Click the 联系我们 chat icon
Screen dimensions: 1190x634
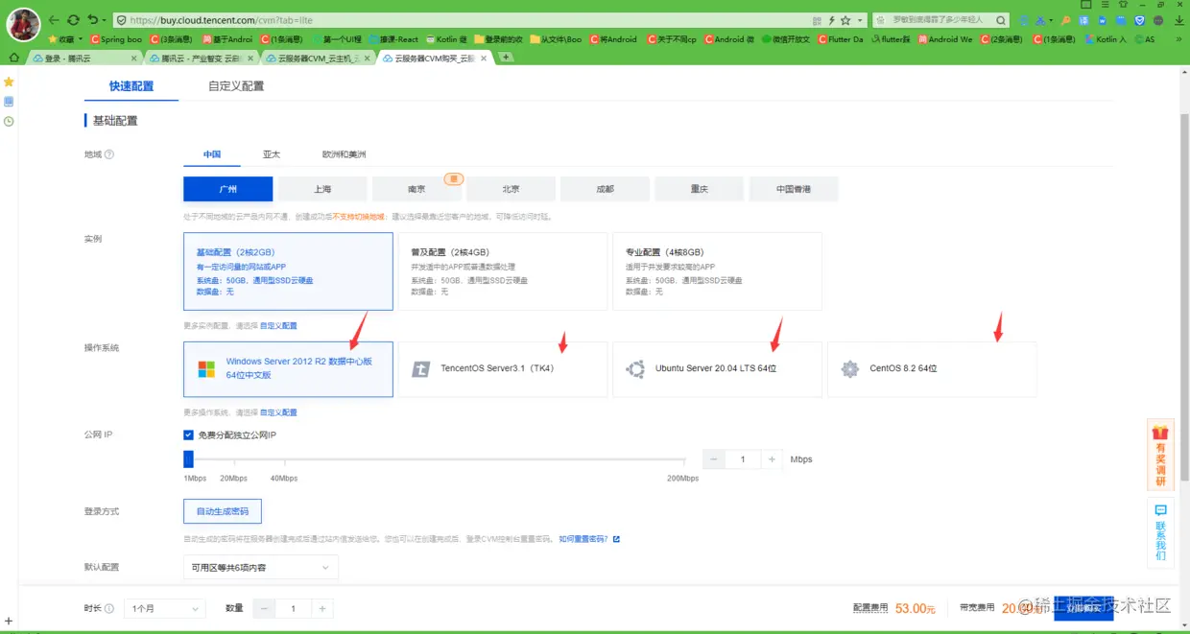tap(1160, 510)
